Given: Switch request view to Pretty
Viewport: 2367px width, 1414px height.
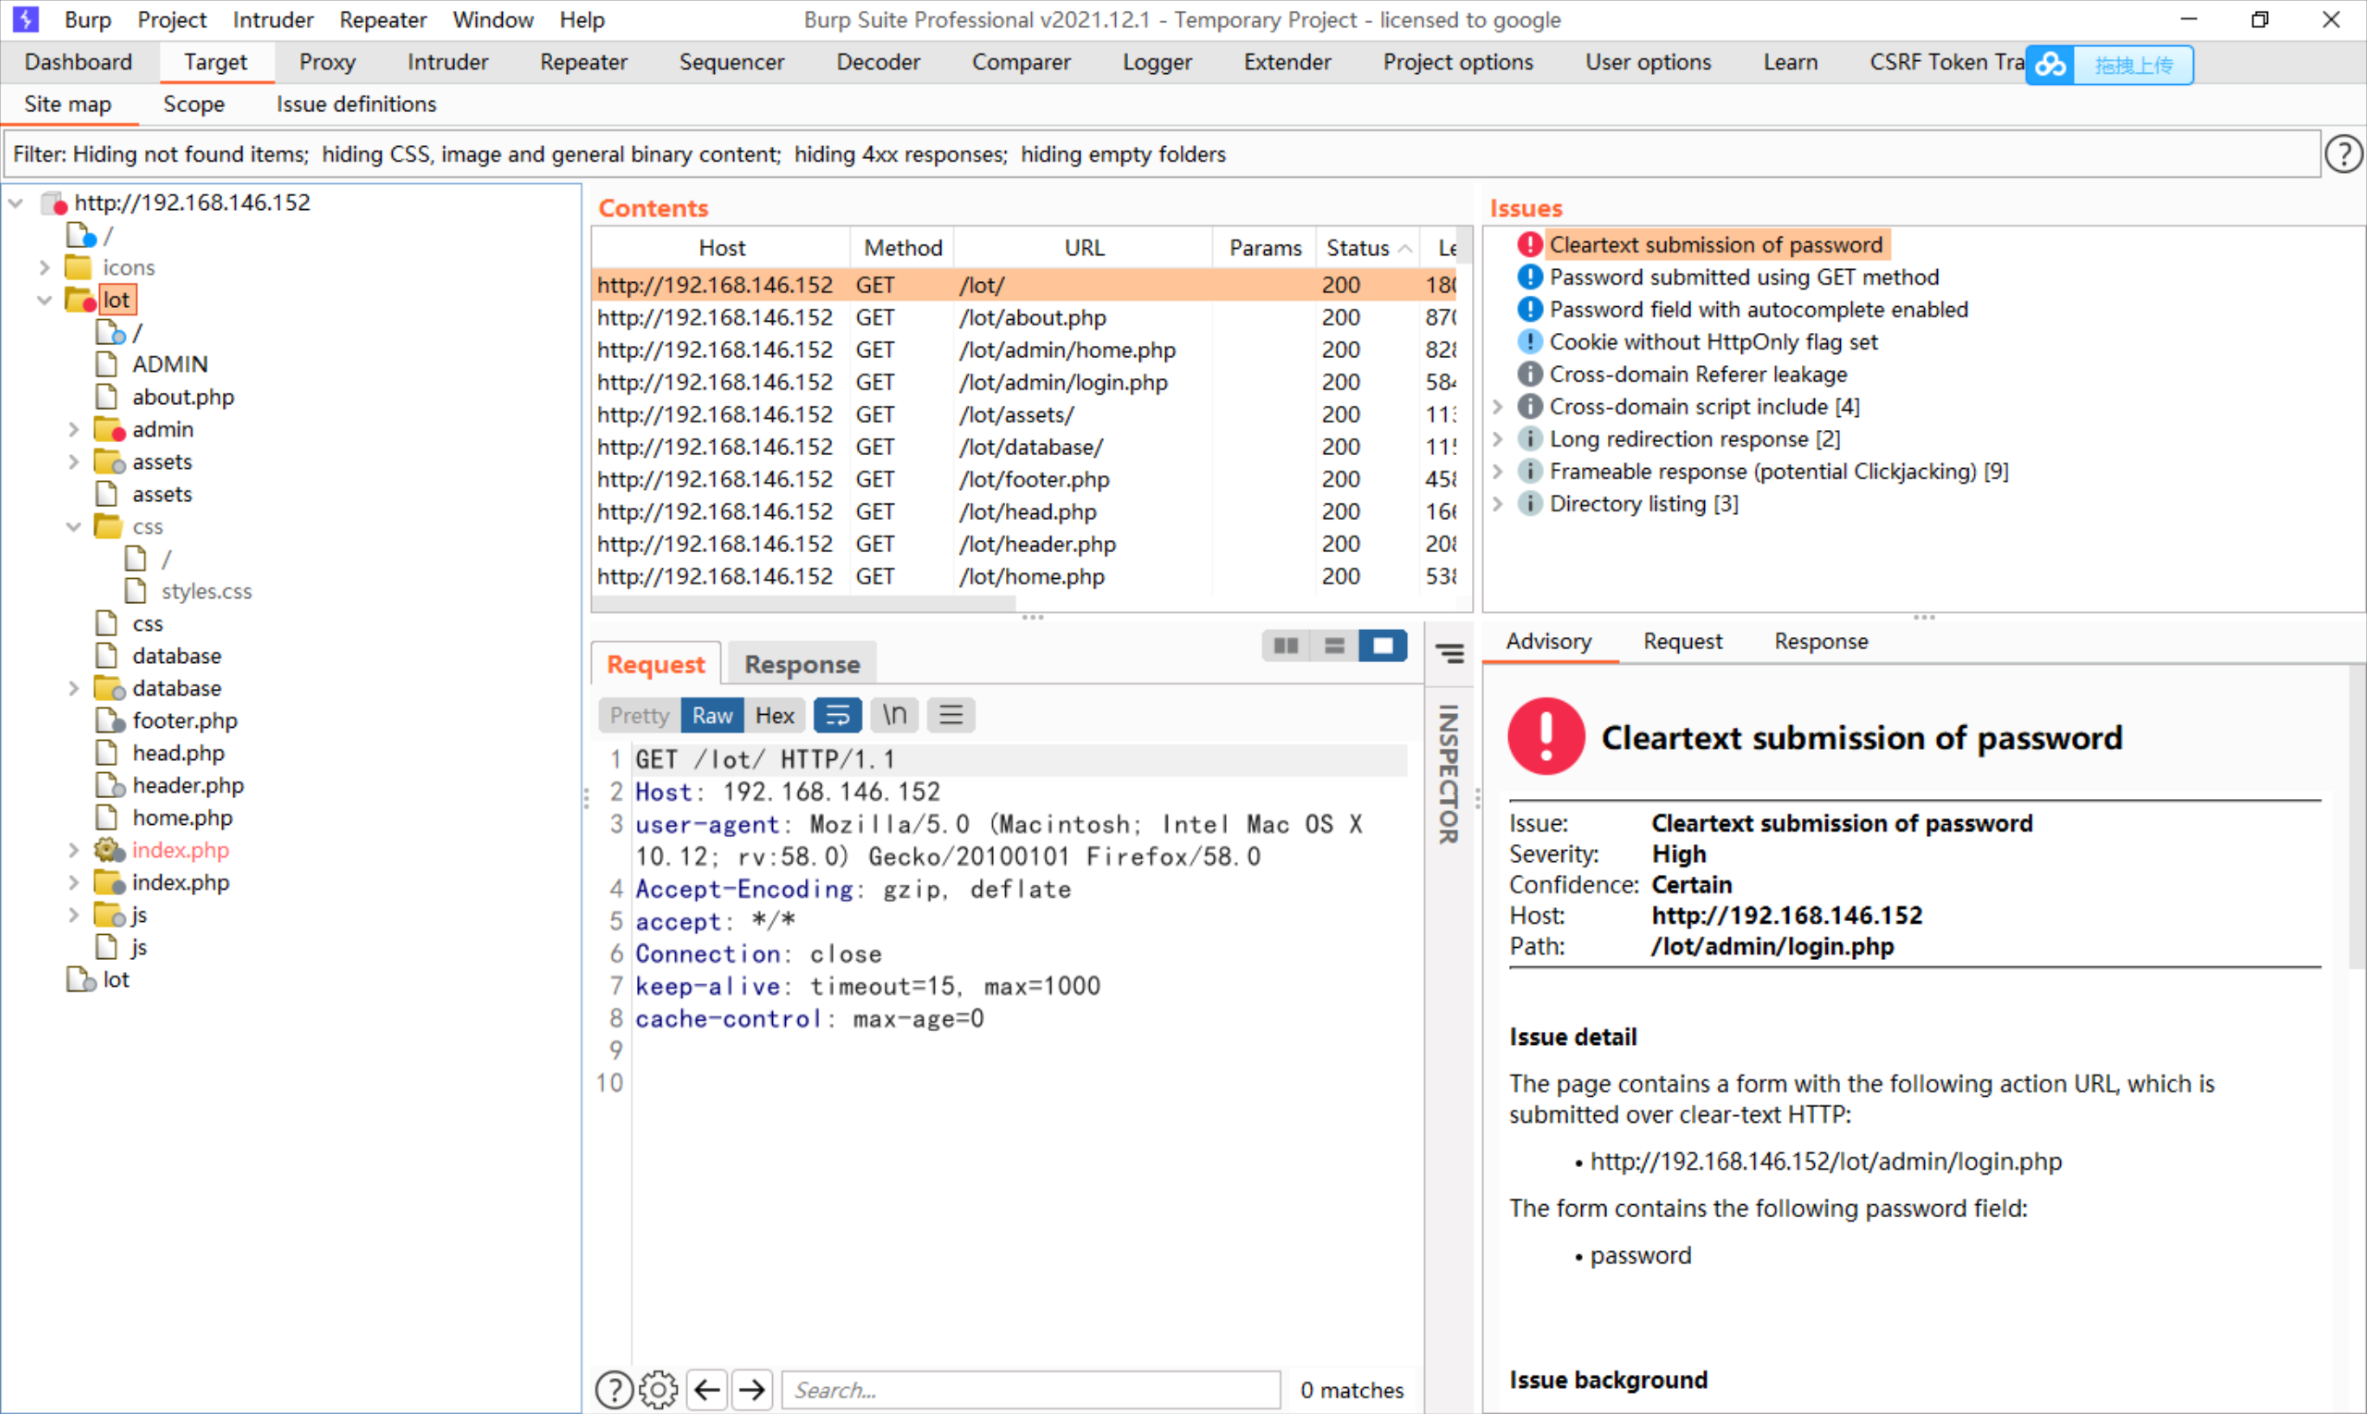Looking at the screenshot, I should 639,715.
